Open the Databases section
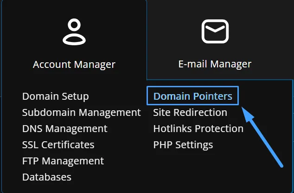The image size is (294, 193). (46, 177)
